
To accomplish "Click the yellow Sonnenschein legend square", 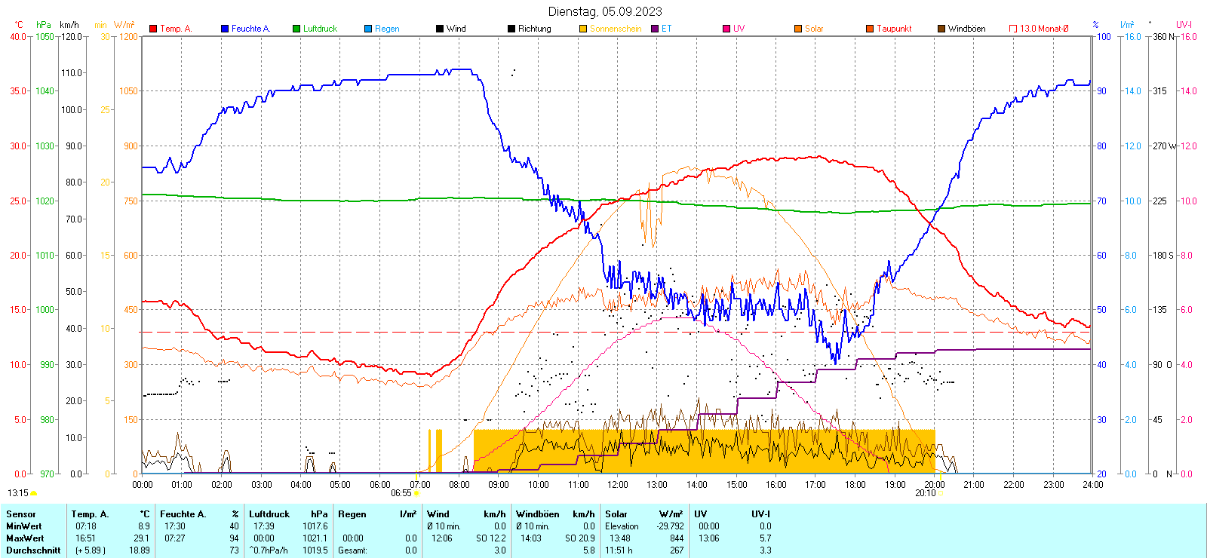I will (583, 29).
